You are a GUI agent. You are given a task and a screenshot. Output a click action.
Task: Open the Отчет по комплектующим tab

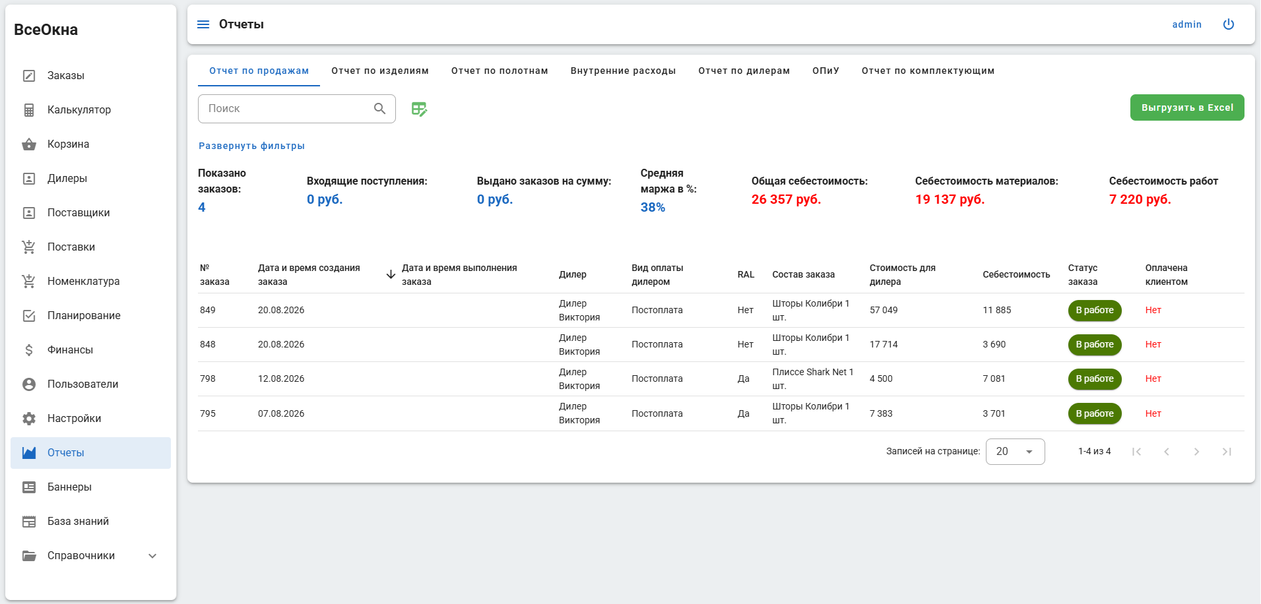click(x=928, y=71)
